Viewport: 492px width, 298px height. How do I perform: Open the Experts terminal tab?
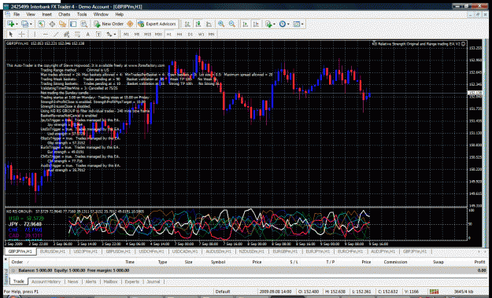coord(132,281)
